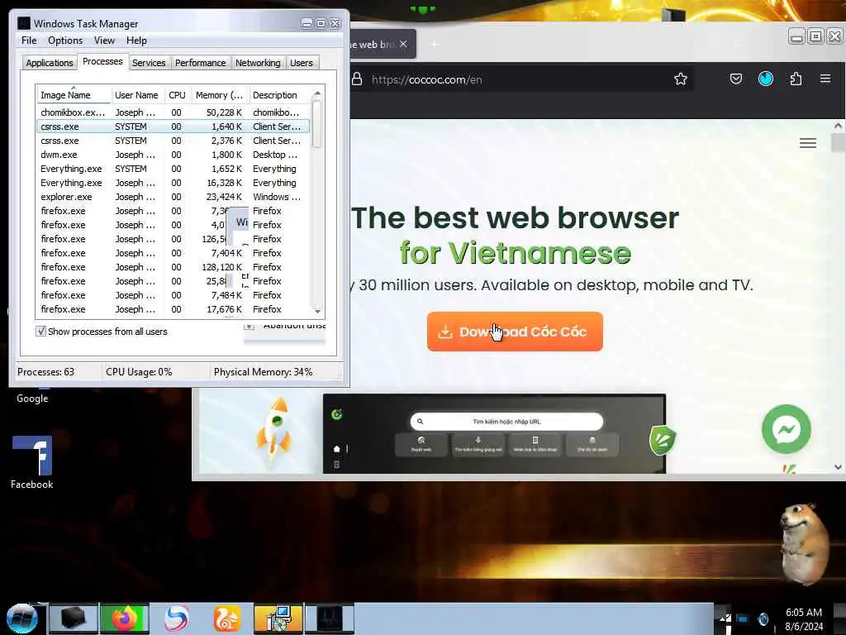Screen dimensions: 846x635
Task: Bookmark the page with the star icon
Action: tap(681, 79)
